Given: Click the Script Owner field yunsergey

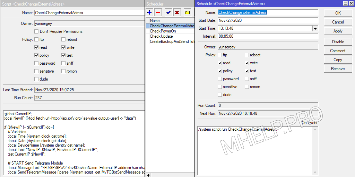Looking at the screenshot, I should (x=89, y=24).
